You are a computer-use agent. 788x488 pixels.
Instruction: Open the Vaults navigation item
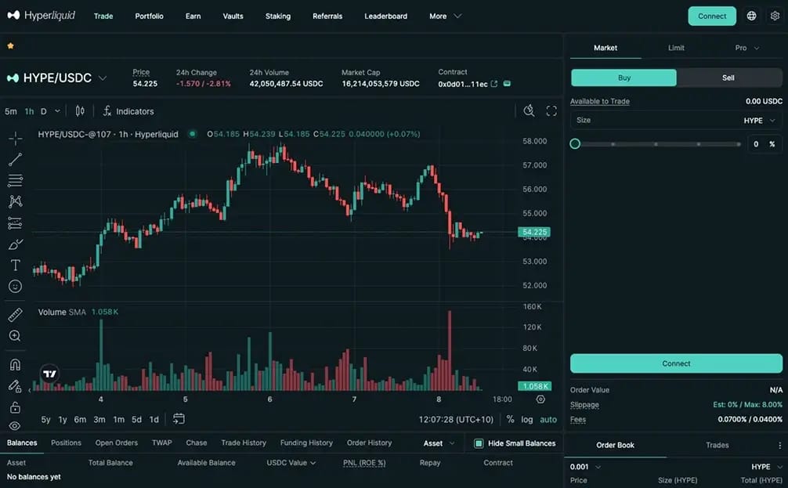pos(233,16)
